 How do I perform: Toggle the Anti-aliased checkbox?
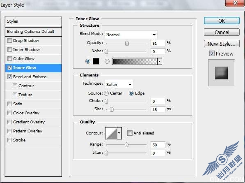pyautogui.click(x=130, y=133)
